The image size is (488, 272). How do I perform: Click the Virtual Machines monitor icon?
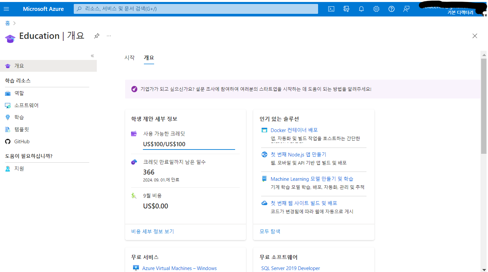pos(136,268)
